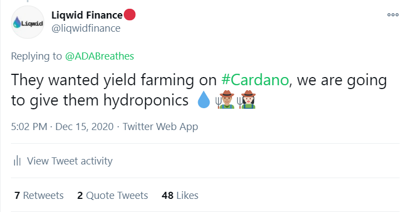View the 48 Likes list
Image resolution: width=410 pixels, height=212 pixels.
coord(180,195)
